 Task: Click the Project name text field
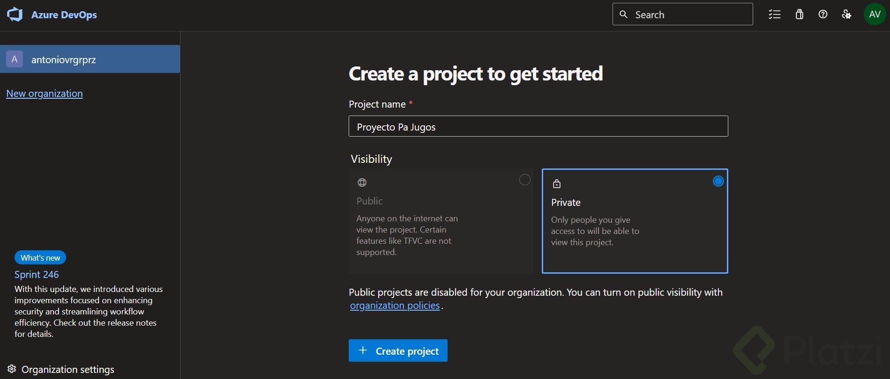point(538,126)
